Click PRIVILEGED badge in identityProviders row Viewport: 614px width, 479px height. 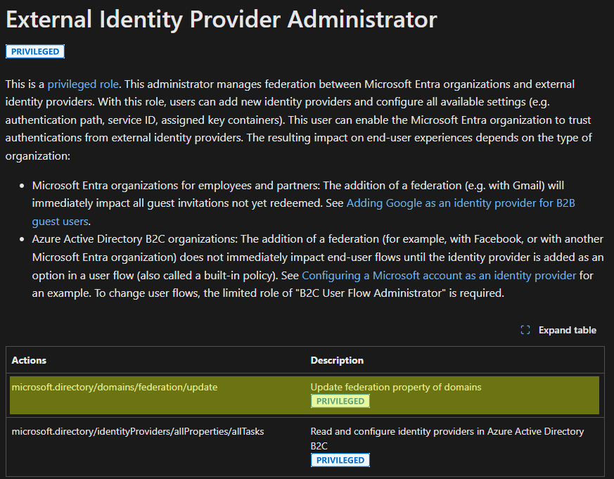(340, 460)
